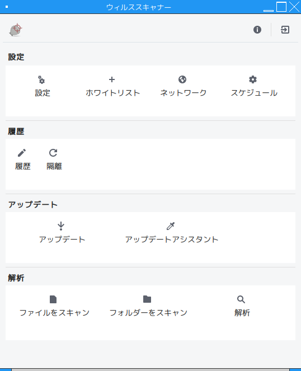Open the ネットワーク globe icon
The image size is (301, 371).
pyautogui.click(x=182, y=79)
